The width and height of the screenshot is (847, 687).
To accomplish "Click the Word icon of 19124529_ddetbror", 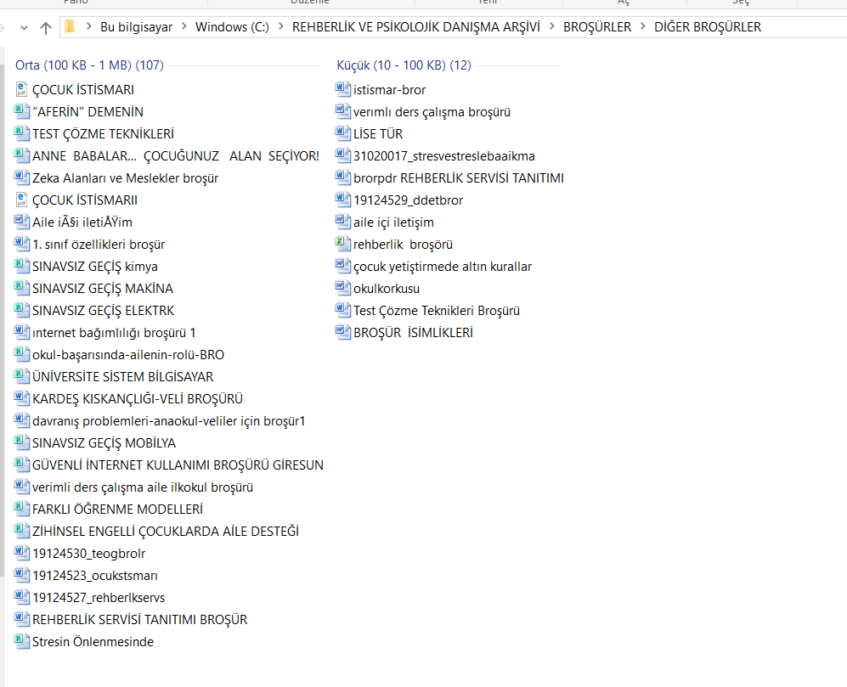I will (343, 200).
